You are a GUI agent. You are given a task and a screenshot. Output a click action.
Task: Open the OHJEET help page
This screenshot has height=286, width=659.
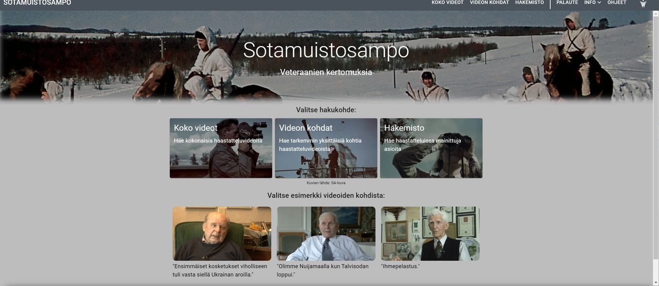pyautogui.click(x=617, y=2)
